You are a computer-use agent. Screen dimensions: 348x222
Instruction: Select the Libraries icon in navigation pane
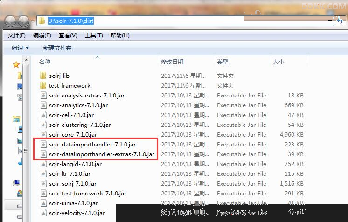click(x=16, y=119)
